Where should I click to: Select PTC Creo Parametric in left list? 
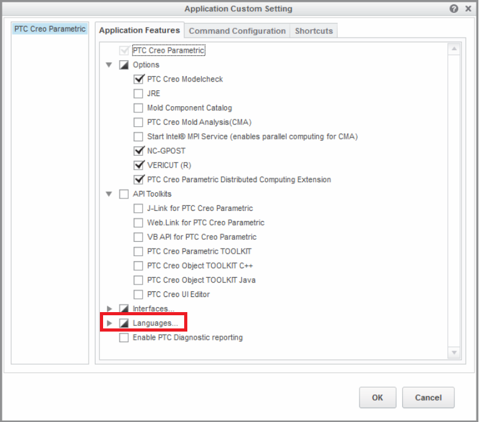click(x=50, y=29)
